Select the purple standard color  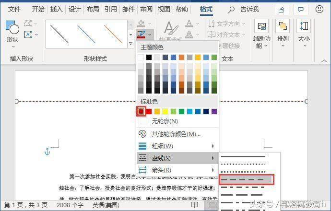(214, 111)
